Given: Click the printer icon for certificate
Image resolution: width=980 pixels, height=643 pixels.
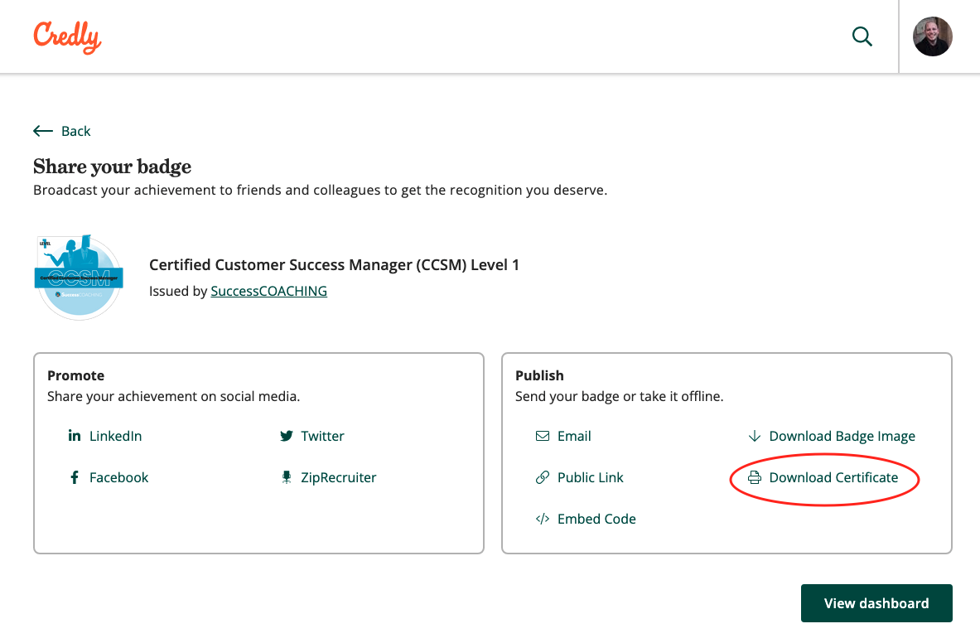Looking at the screenshot, I should point(755,477).
